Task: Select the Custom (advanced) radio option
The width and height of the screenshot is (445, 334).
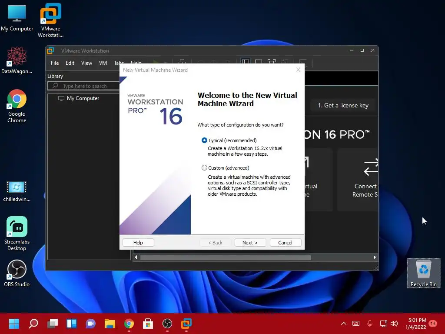Action: (x=204, y=168)
